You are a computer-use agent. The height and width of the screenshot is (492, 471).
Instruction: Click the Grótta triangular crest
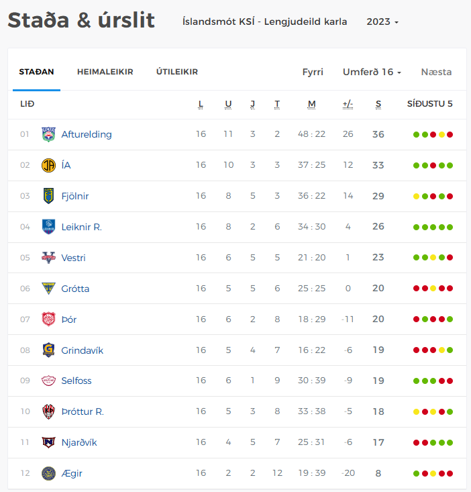48,289
